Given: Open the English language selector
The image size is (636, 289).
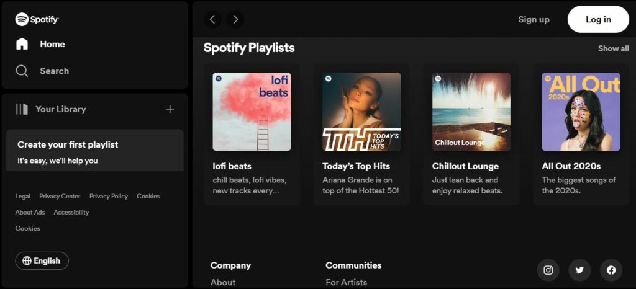Looking at the screenshot, I should click(x=42, y=260).
